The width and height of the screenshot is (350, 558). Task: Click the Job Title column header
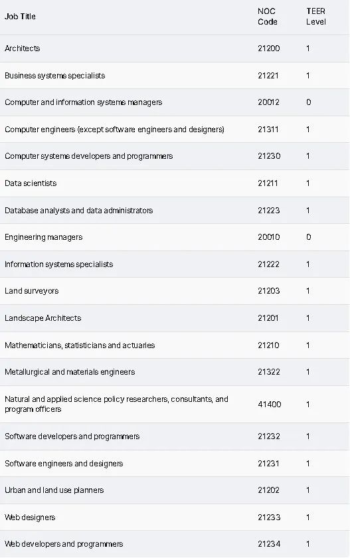[20, 17]
